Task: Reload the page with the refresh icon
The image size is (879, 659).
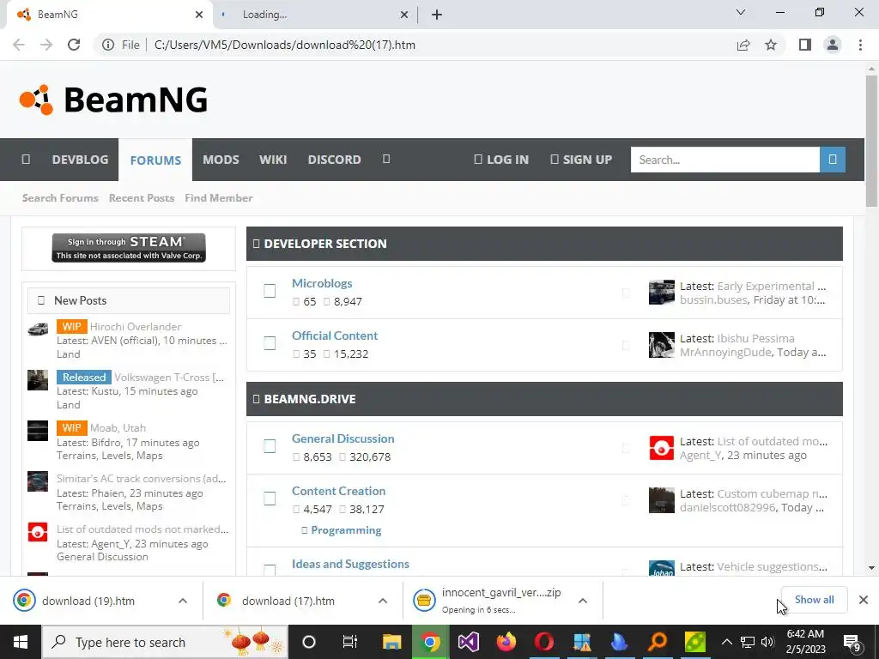Action: tap(74, 45)
